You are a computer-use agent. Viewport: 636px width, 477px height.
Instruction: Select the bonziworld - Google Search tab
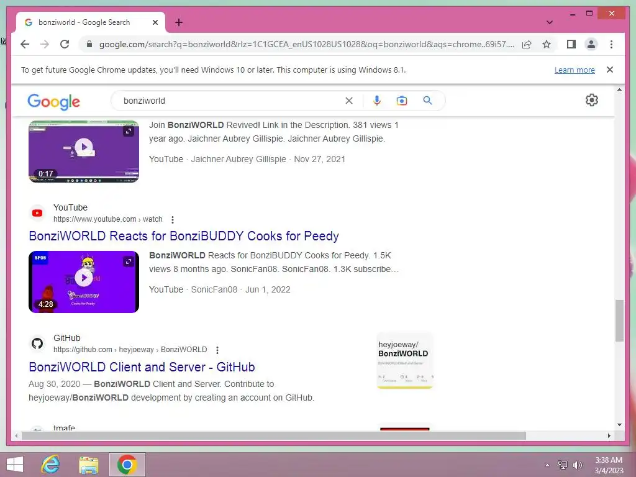pos(90,22)
